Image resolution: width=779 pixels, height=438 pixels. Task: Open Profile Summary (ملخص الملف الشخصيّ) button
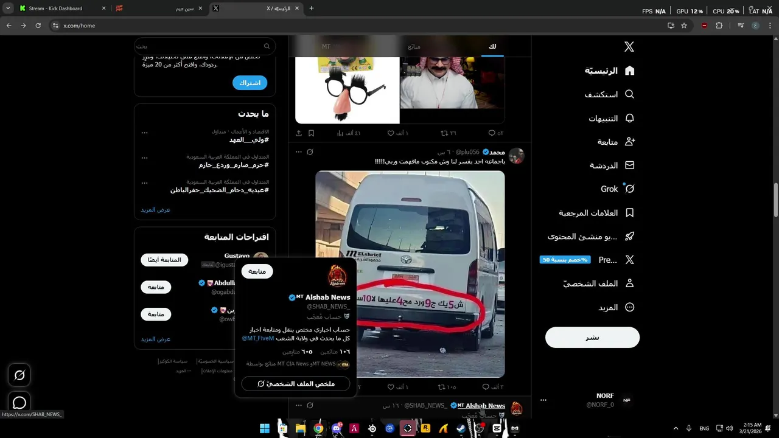[296, 384]
